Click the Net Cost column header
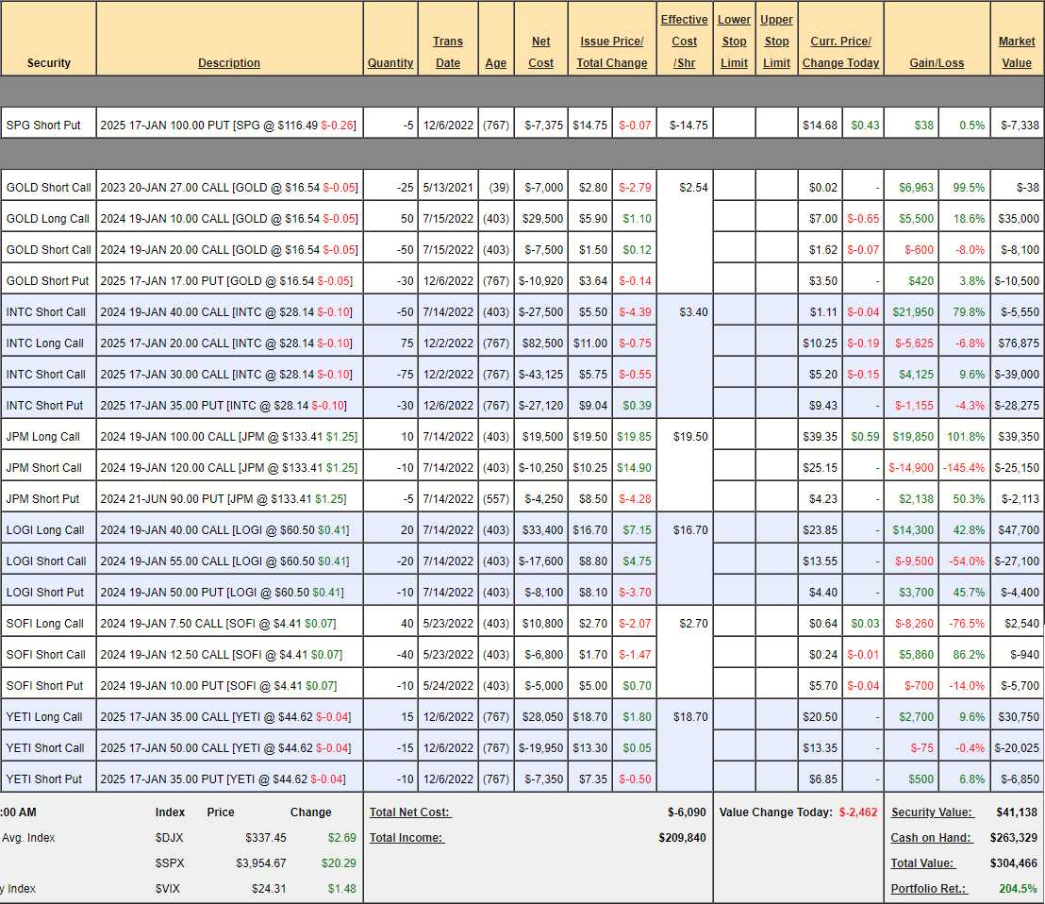 (541, 52)
